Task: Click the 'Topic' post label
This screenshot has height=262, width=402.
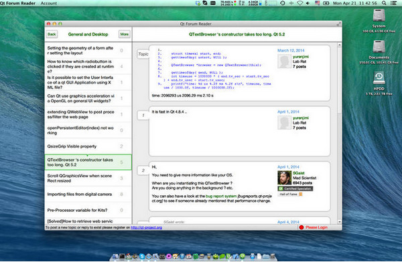Action: (143, 54)
